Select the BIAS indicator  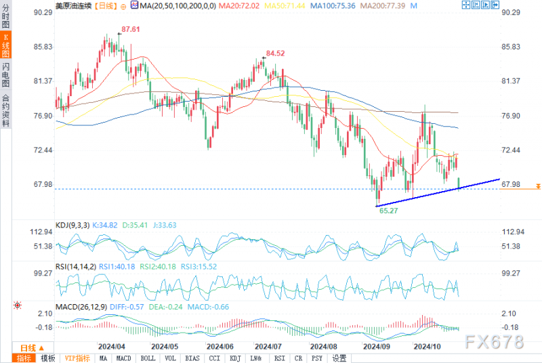(192, 358)
